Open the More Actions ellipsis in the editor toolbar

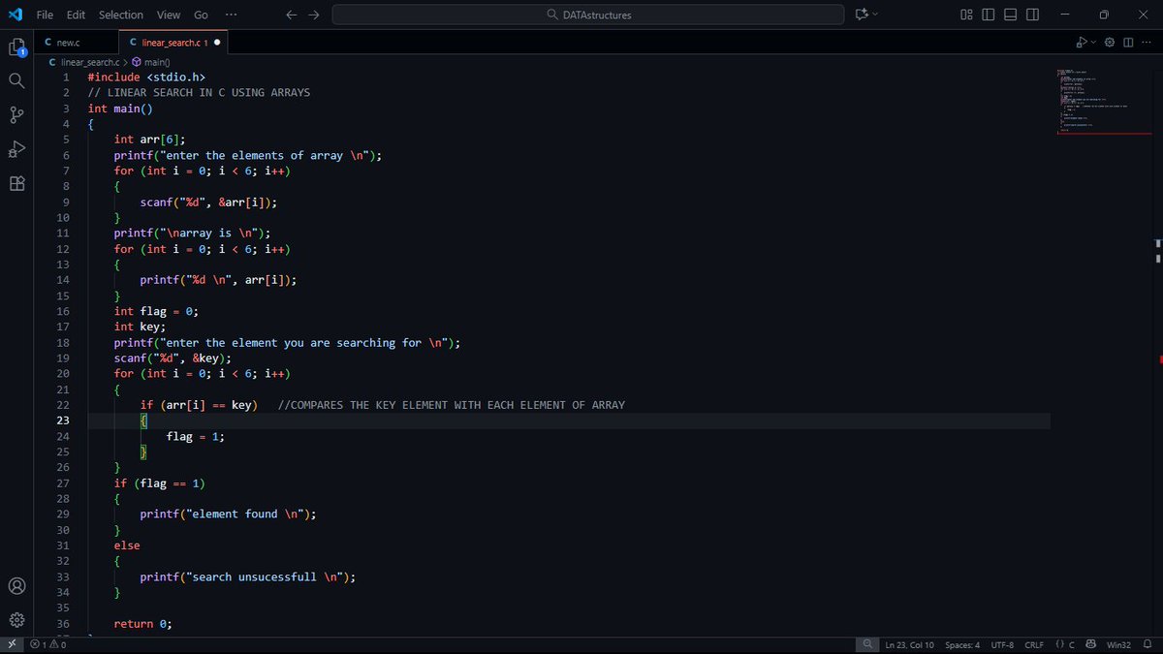point(1145,43)
